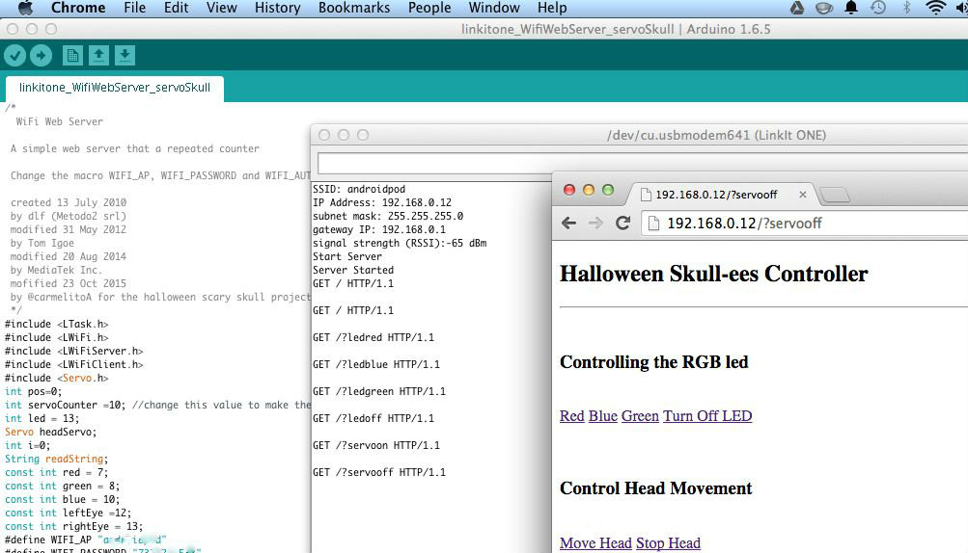Click the 'GET /?servooff HTTP/1.1' serial line

coord(379,472)
